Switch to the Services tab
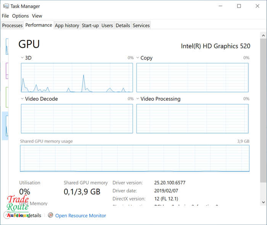The image size is (267, 225). click(141, 25)
